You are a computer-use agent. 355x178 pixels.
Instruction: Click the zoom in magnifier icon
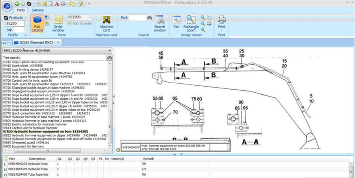pyautogui.click(x=203, y=18)
